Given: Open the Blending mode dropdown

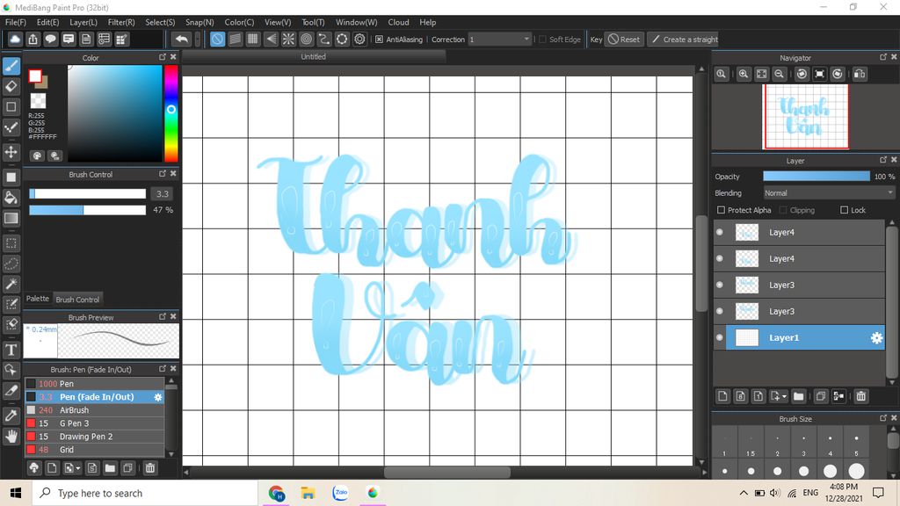Looking at the screenshot, I should coord(829,192).
